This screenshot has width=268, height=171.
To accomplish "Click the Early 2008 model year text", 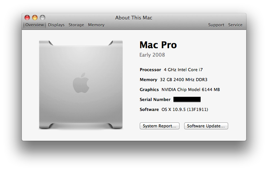I will click(x=152, y=55).
